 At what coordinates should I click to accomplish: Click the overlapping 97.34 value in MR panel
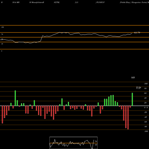click(x=139, y=87)
